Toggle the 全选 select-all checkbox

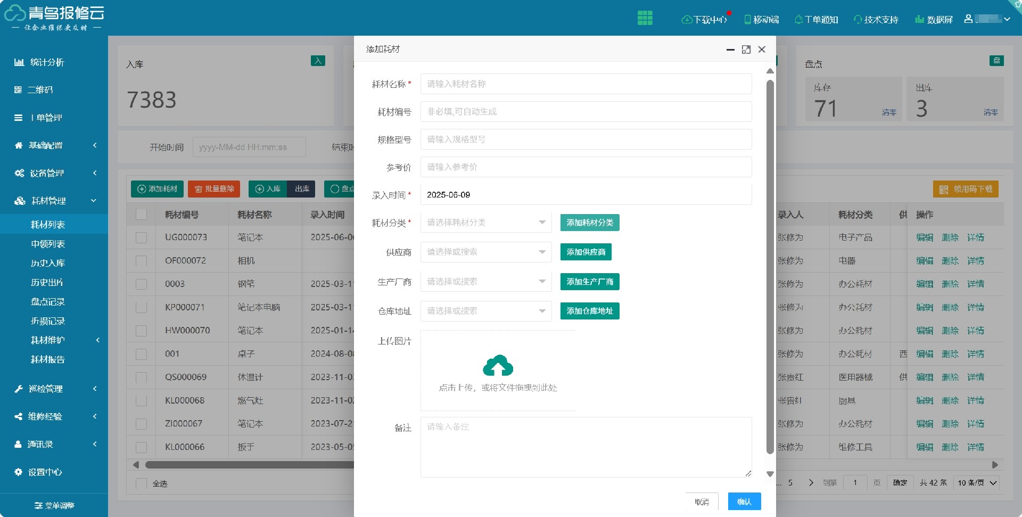tap(141, 483)
